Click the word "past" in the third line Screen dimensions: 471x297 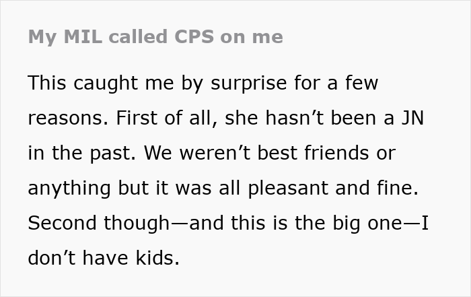(x=110, y=154)
